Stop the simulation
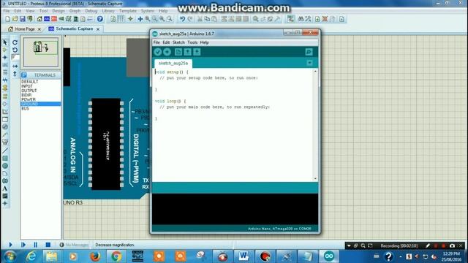This screenshot has height=263, width=468. point(48,245)
